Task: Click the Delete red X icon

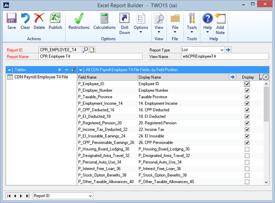Action: point(39,18)
